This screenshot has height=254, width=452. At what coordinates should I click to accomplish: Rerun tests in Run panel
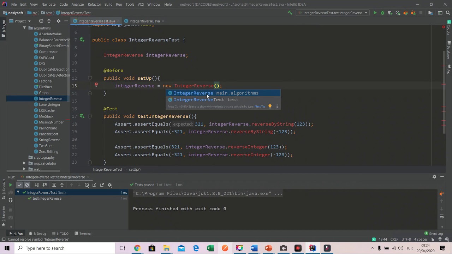pyautogui.click(x=11, y=185)
